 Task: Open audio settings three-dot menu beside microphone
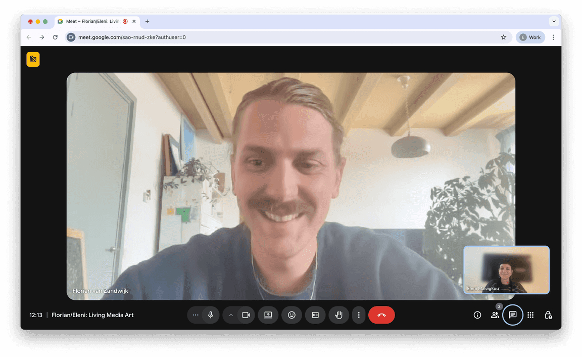(x=196, y=315)
